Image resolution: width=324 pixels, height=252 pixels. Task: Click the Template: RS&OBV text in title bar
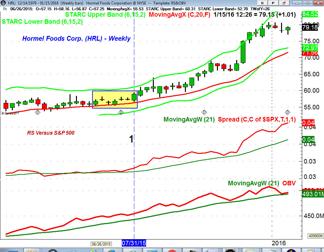pos(170,3)
